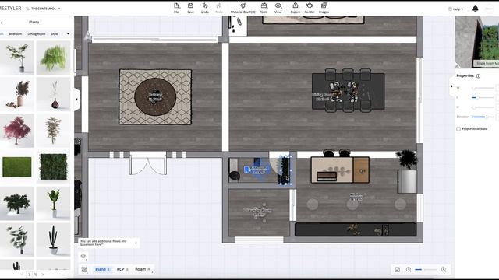Adjust the first size slider in Properties
Image resolution: width=499 pixels, height=280 pixels.
pyautogui.click(x=483, y=88)
